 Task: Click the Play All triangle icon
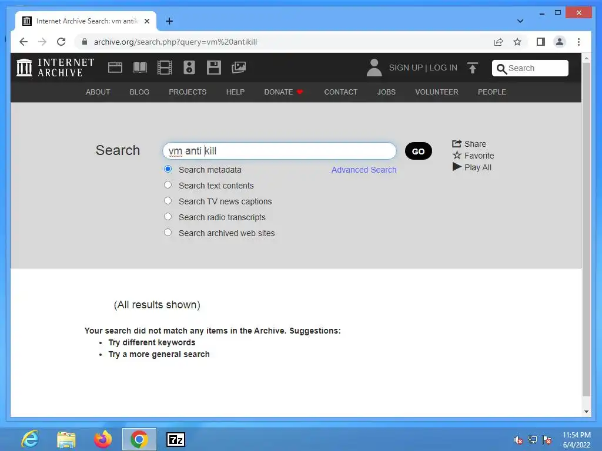click(x=456, y=167)
